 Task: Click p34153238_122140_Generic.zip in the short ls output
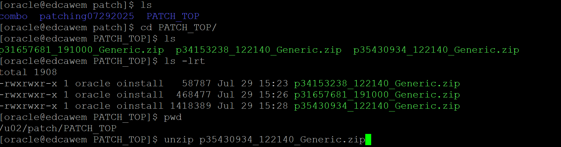259,50
